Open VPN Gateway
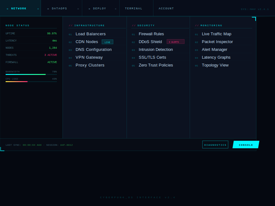Viewport: 275px width, 206px height. coord(97,57)
